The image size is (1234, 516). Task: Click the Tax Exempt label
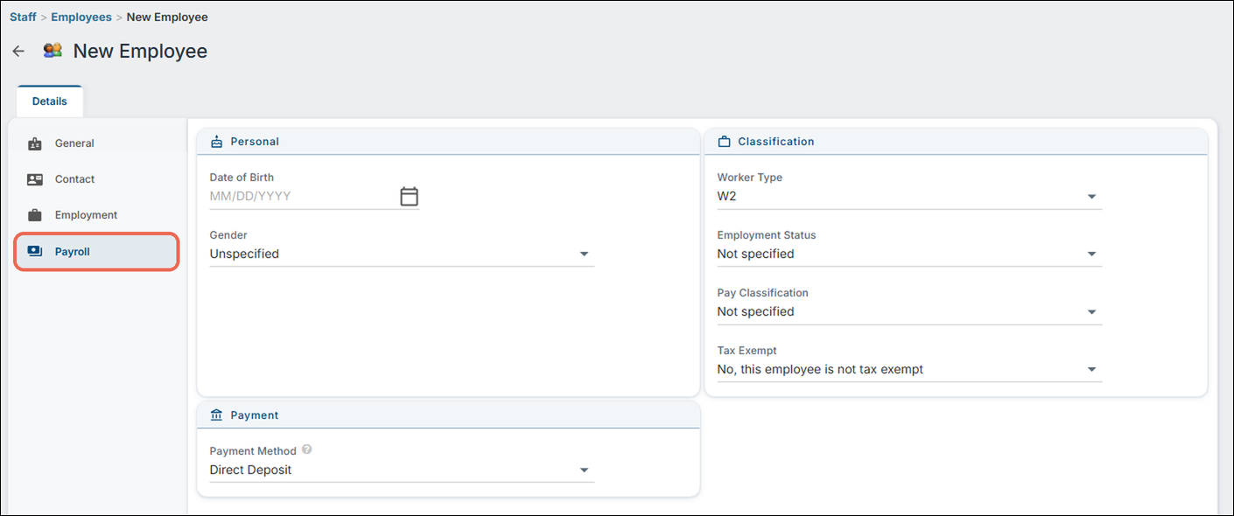pyautogui.click(x=747, y=351)
